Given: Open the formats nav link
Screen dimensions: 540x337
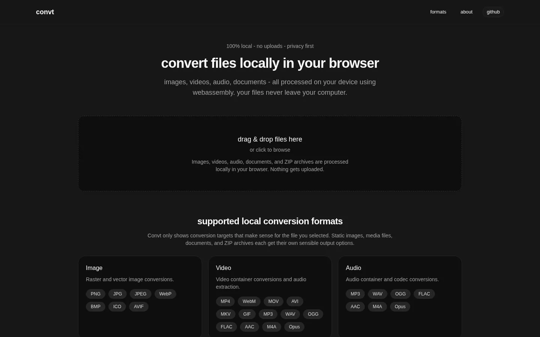Looking at the screenshot, I should [x=438, y=12].
